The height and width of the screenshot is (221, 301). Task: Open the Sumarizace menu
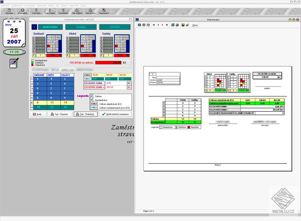pos(30,6)
